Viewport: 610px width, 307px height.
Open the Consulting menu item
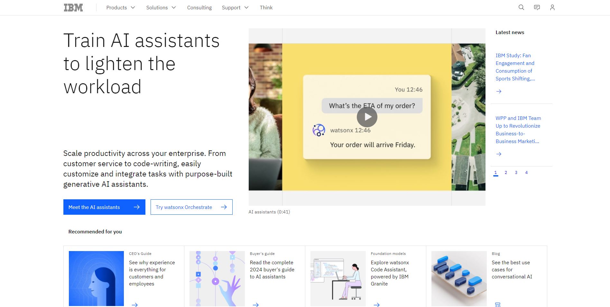coord(199,8)
